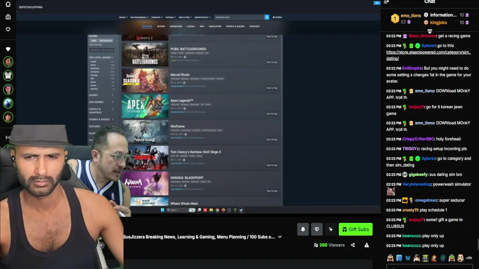Image resolution: width=479 pixels, height=269 pixels.
Task: Open Apex Legends thumbnail
Action: pyautogui.click(x=145, y=106)
